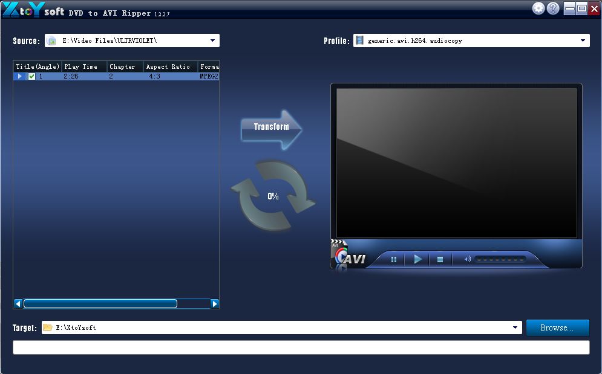Click the Transform arrow button
Image resolution: width=602 pixels, height=374 pixels.
[x=271, y=129]
